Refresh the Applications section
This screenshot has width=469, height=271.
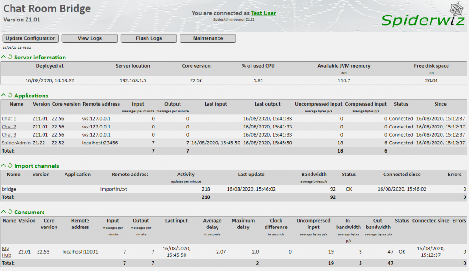(10, 95)
